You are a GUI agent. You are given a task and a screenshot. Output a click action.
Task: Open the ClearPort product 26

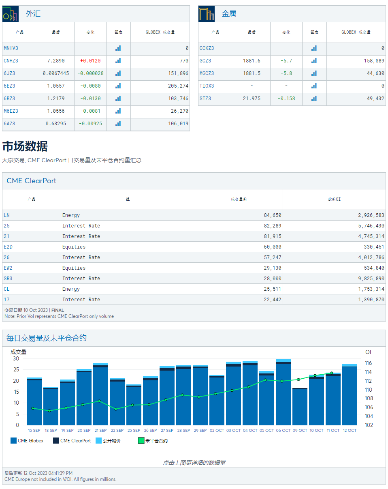tap(6, 257)
